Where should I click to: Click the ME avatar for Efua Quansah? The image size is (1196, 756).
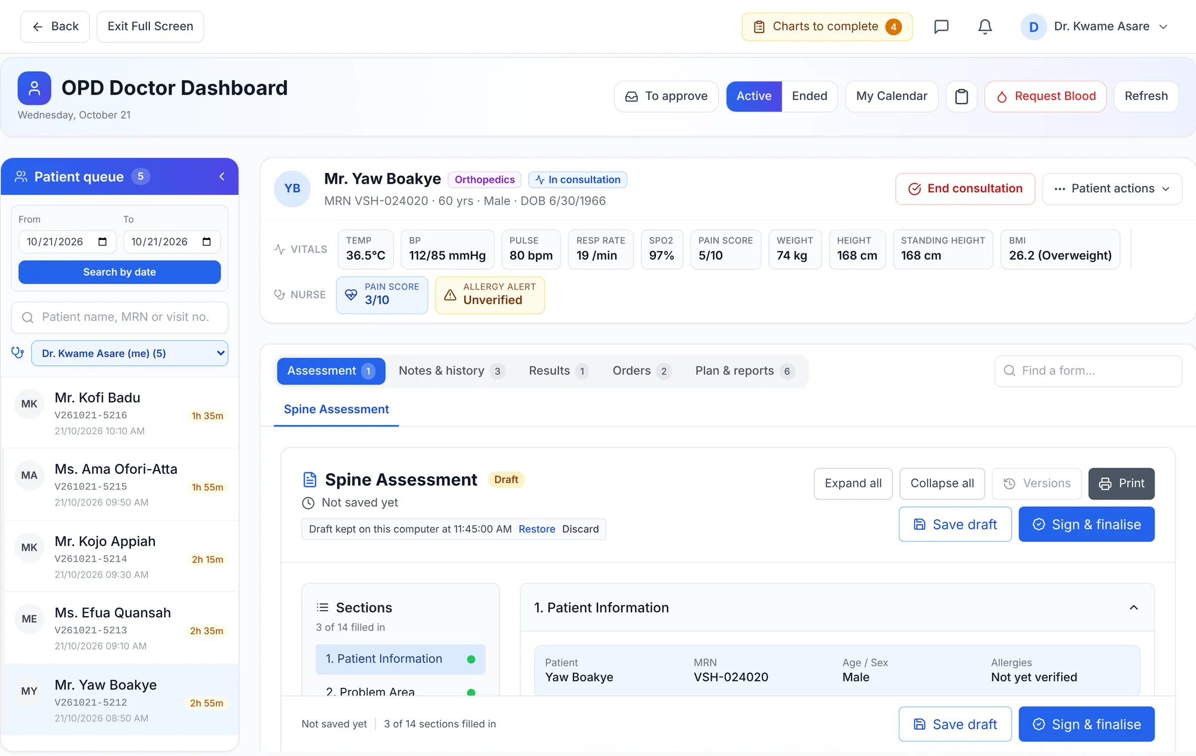click(29, 619)
